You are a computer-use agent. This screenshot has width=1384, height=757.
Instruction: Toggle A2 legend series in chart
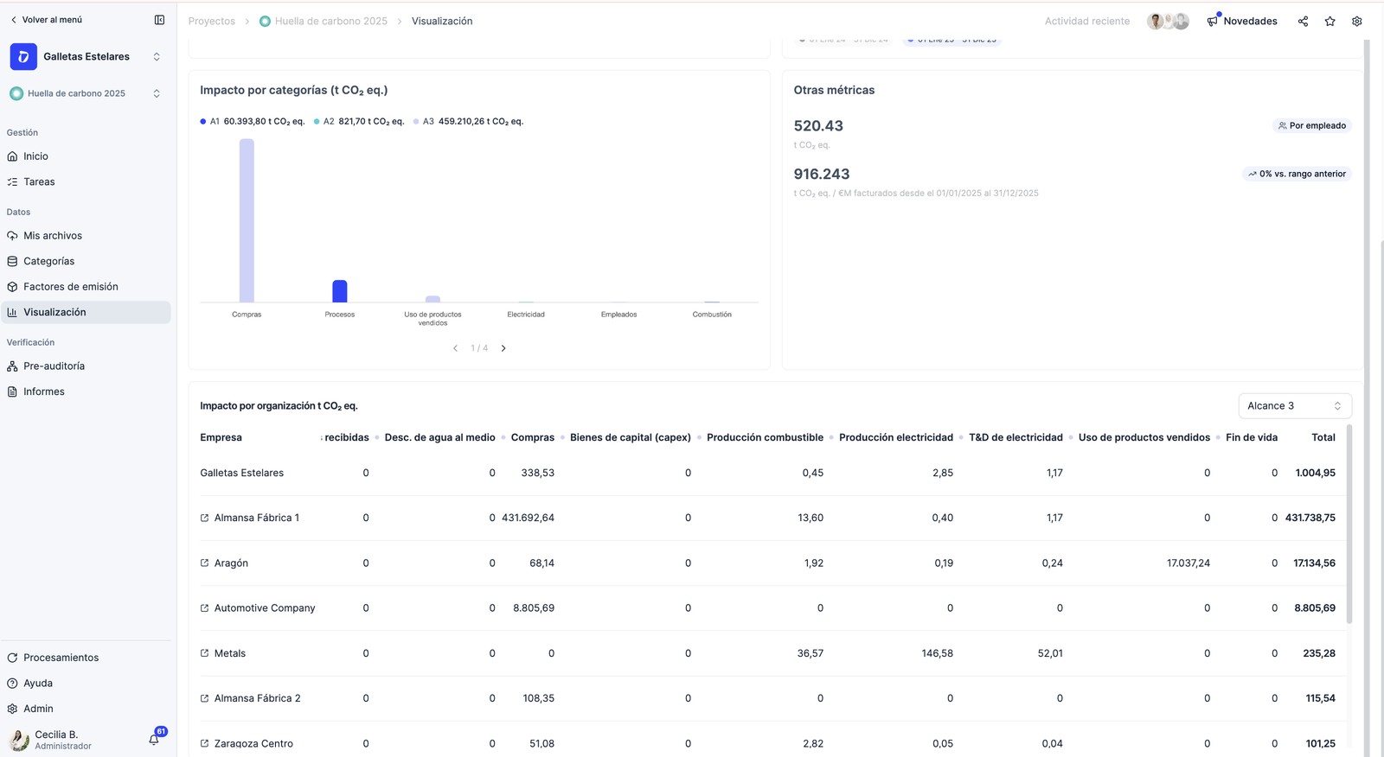click(359, 122)
